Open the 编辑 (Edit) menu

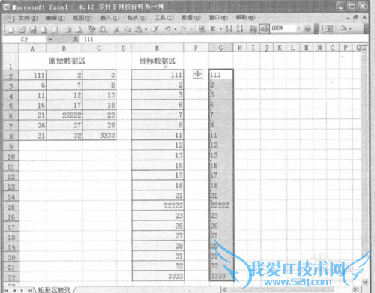(x=55, y=18)
